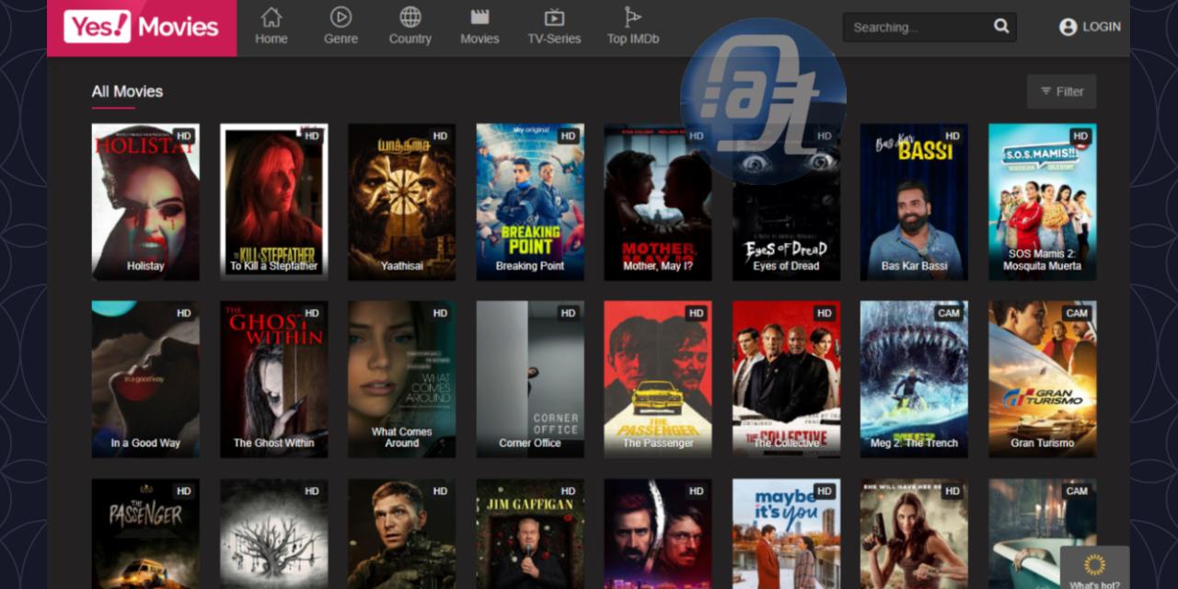Open the Corner Office poster
This screenshot has width=1178, height=589.
tap(530, 379)
